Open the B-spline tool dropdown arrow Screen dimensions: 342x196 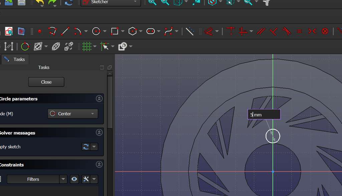click(177, 31)
